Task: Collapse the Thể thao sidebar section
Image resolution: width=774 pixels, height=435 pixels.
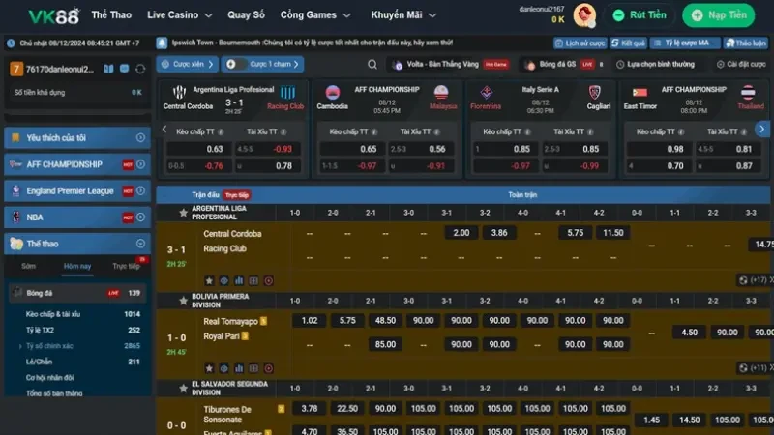Action: (x=140, y=244)
